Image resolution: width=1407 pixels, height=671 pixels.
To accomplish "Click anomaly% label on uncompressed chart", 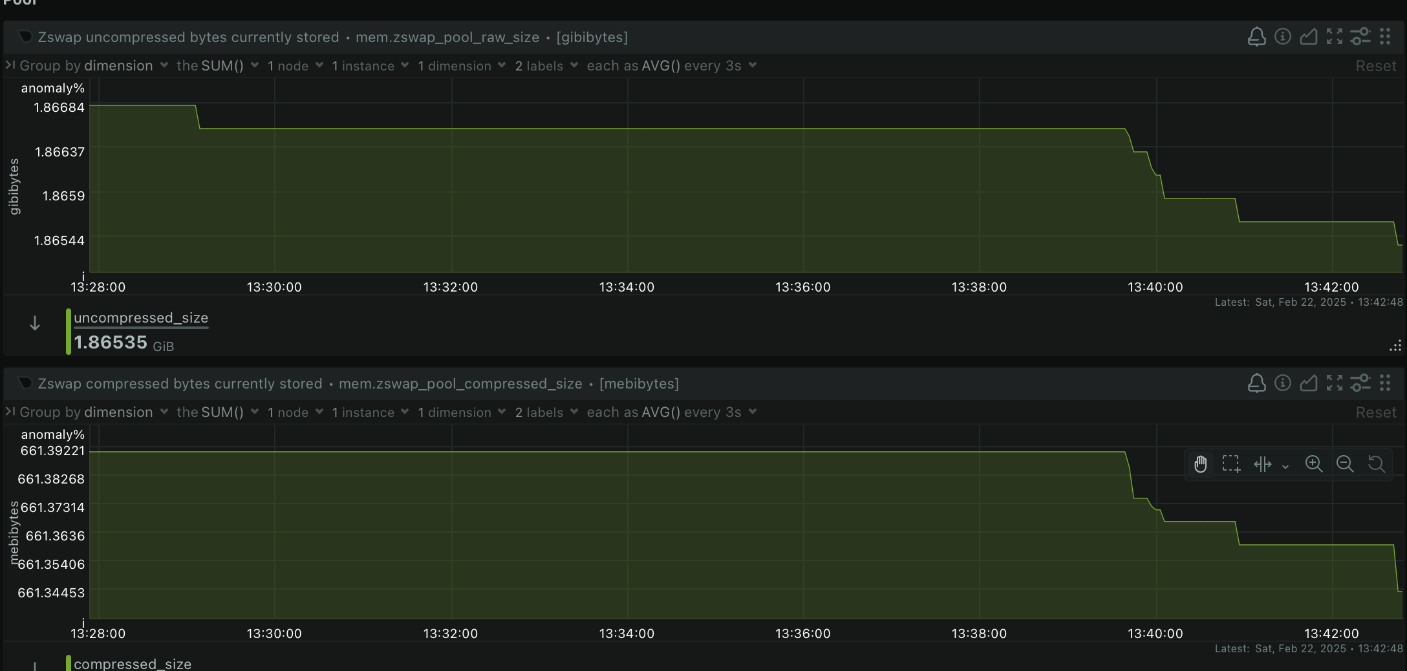I will [53, 88].
